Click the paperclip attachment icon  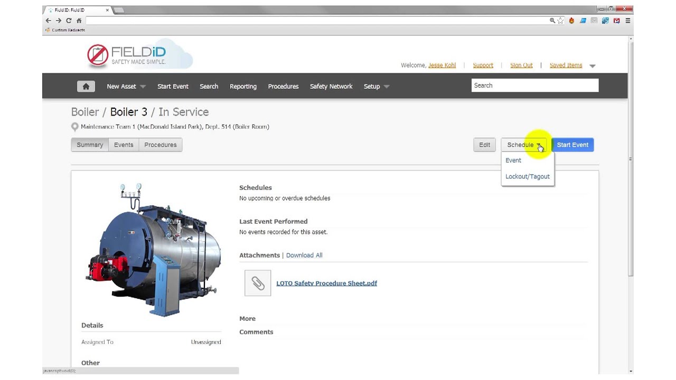(x=258, y=283)
